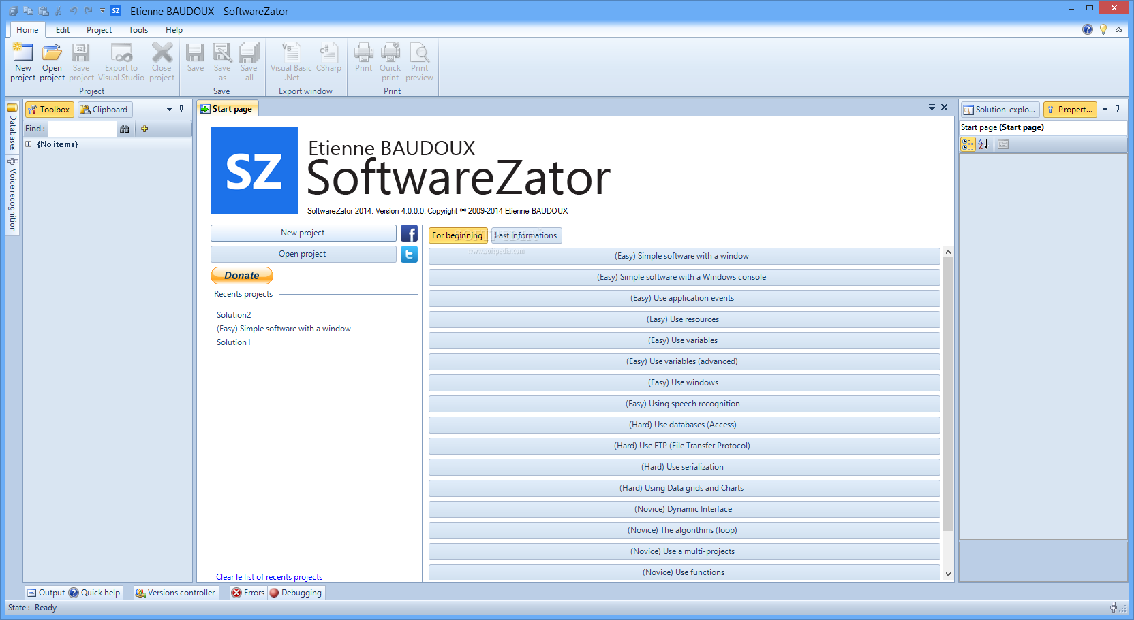The width and height of the screenshot is (1134, 620).
Task: Click the Find input field in the Toolbox
Action: click(82, 129)
